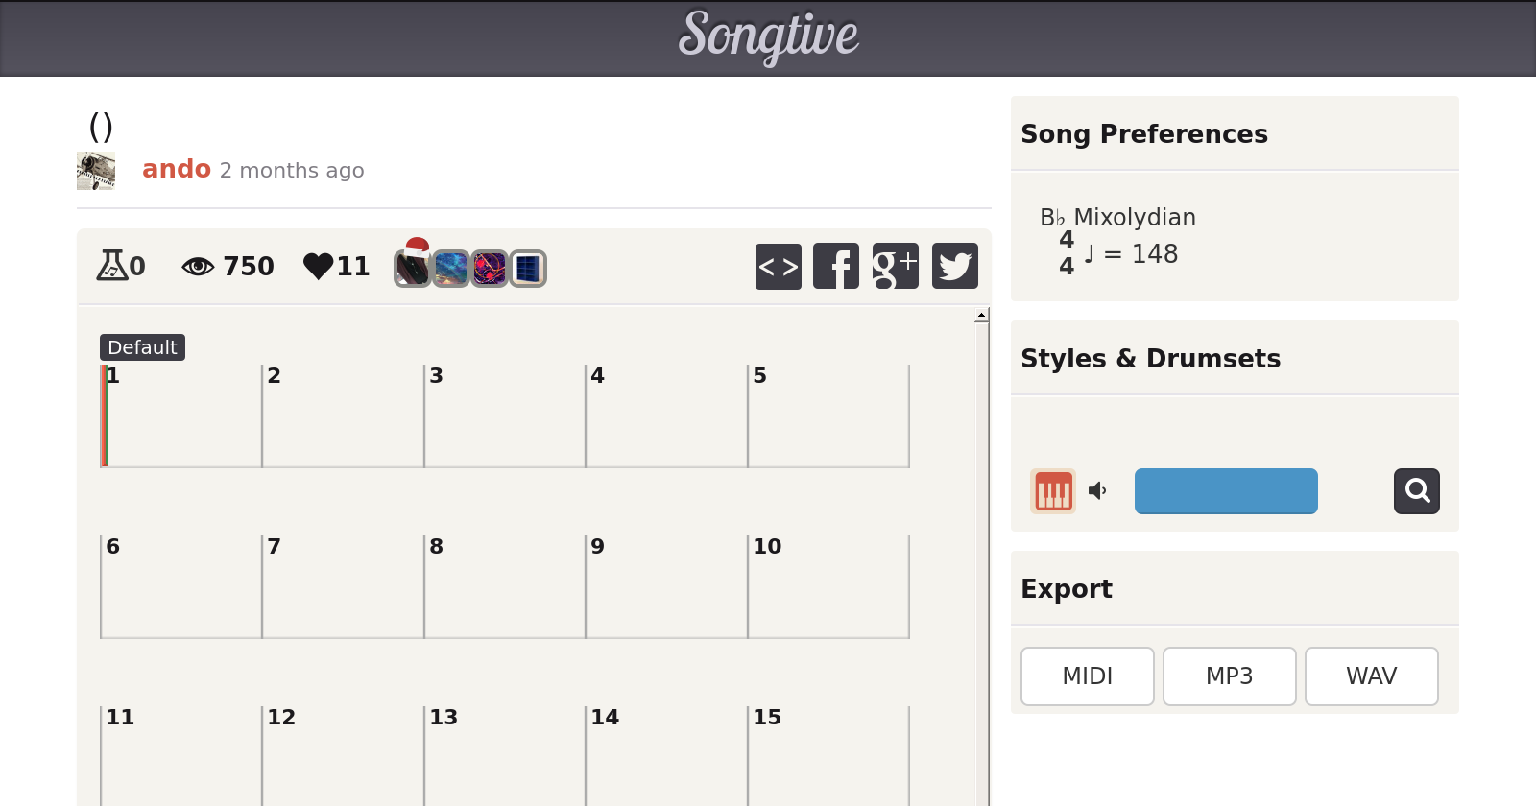Open the styles search magnifier button
This screenshot has width=1536, height=806.
[1416, 491]
